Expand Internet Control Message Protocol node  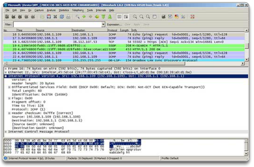6,132
